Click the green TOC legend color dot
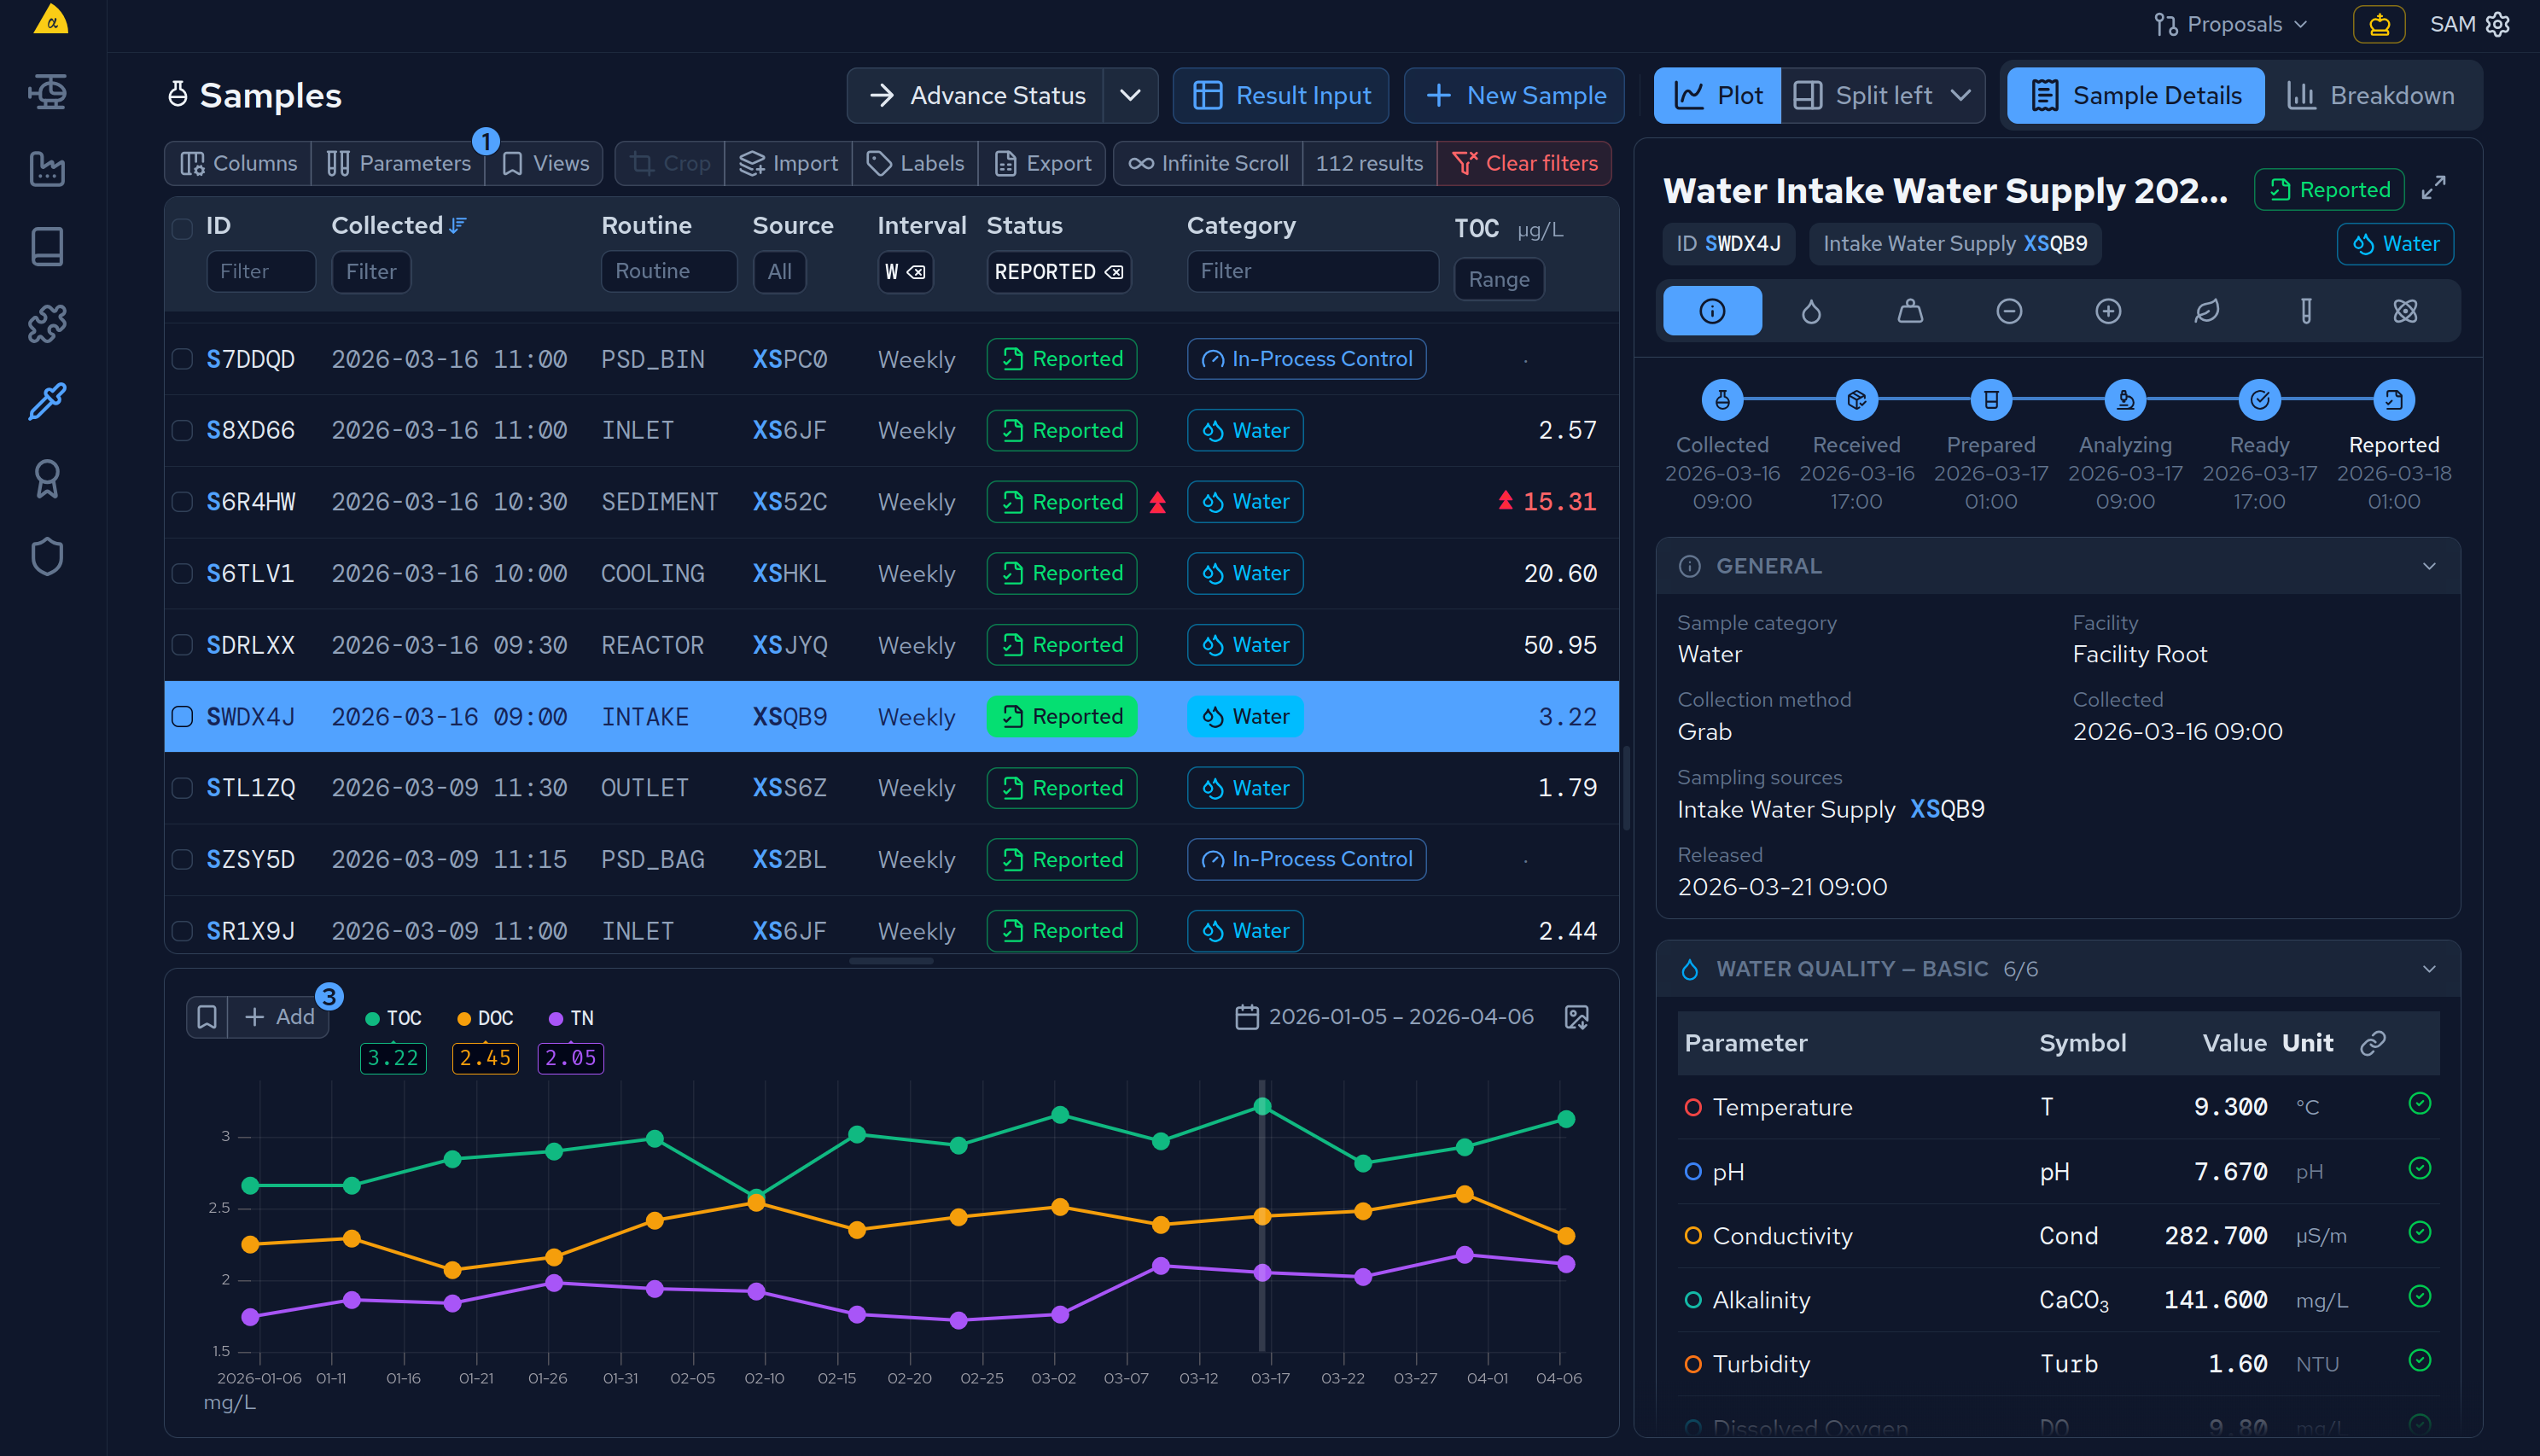This screenshot has height=1456, width=2540. click(372, 1017)
